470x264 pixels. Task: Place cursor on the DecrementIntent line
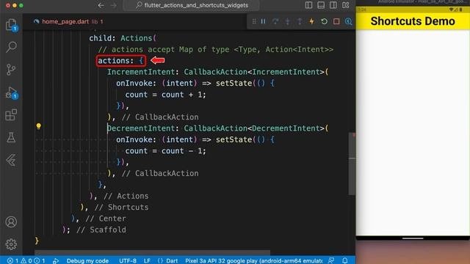[x=217, y=128]
